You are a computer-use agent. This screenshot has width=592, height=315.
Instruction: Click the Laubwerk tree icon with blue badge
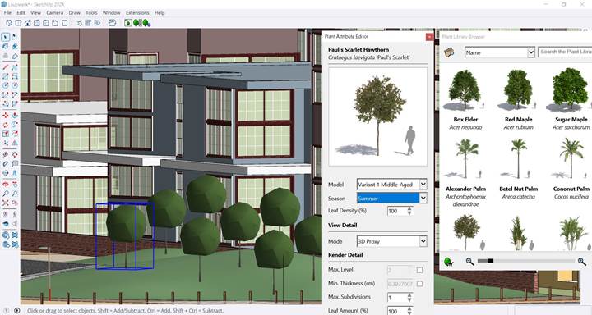click(146, 23)
